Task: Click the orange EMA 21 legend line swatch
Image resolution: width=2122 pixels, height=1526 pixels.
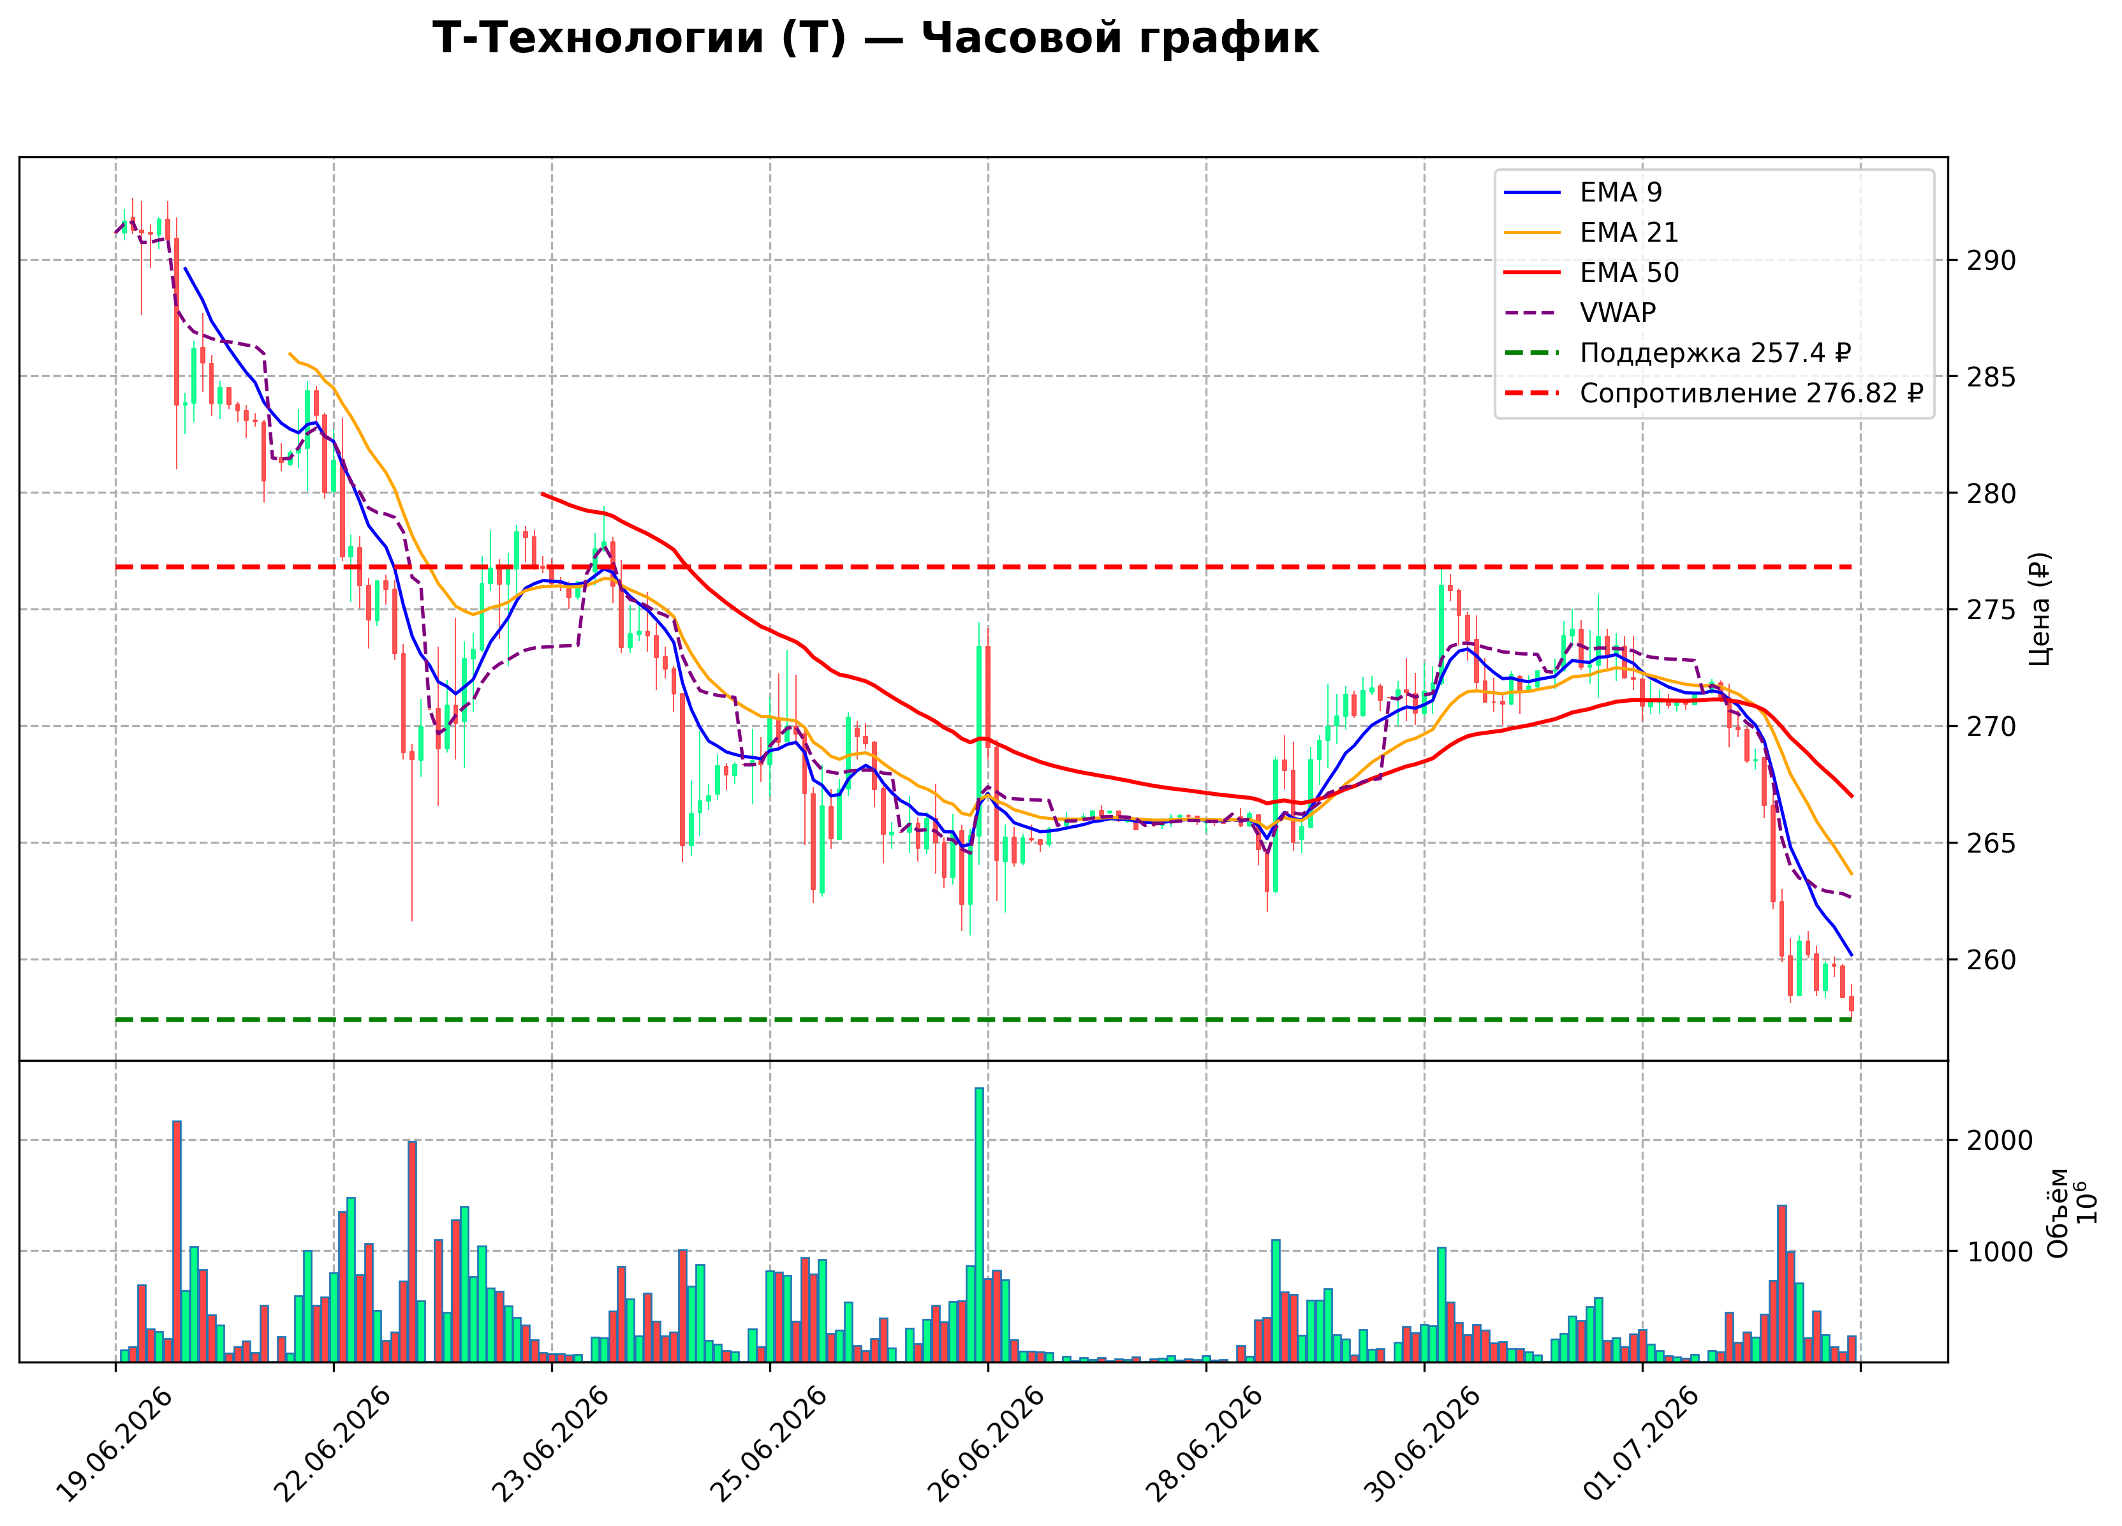Action: [x=1533, y=233]
